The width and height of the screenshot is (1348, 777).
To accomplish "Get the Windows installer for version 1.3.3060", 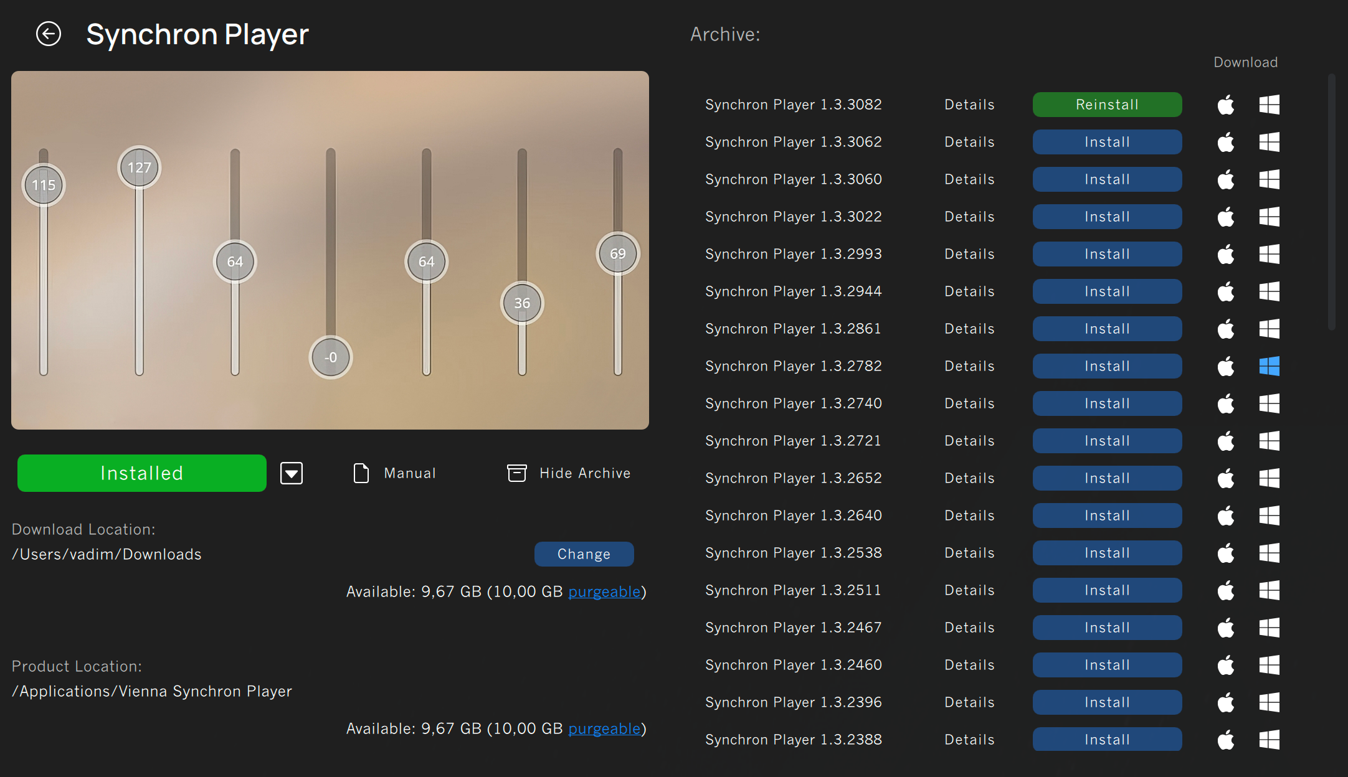I will tap(1270, 179).
